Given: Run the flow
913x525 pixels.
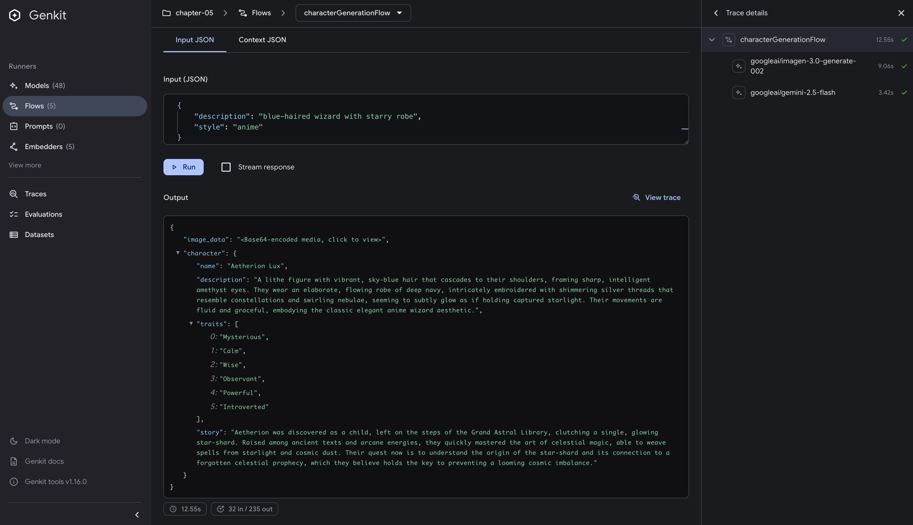Looking at the screenshot, I should 183,167.
